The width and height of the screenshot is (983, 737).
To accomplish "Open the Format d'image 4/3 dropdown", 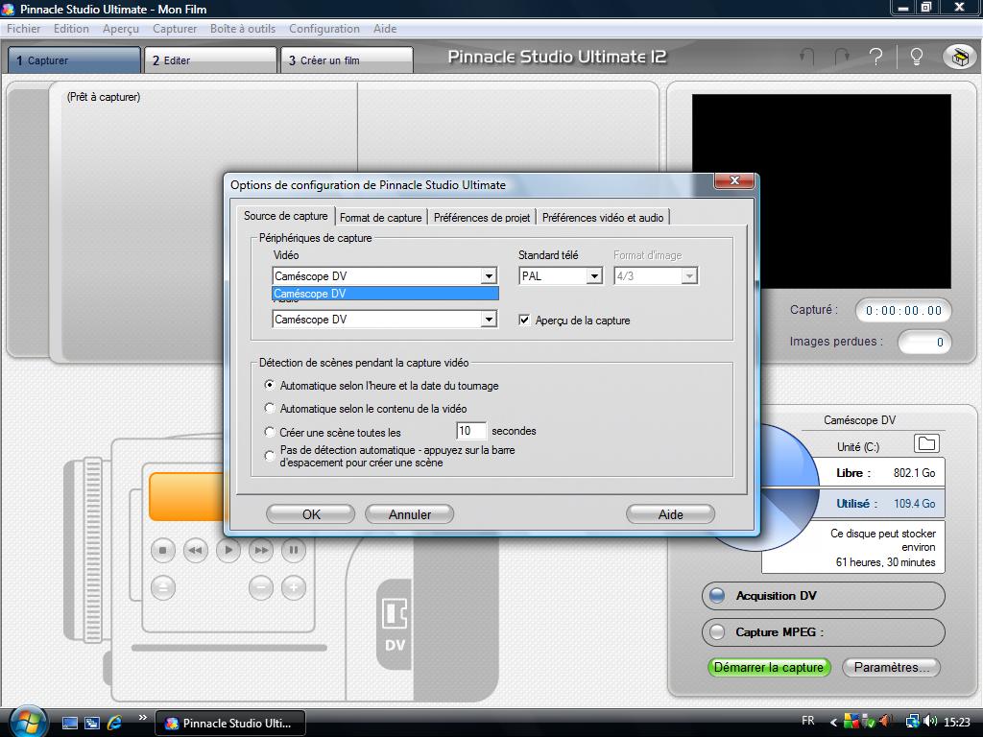I will (689, 275).
